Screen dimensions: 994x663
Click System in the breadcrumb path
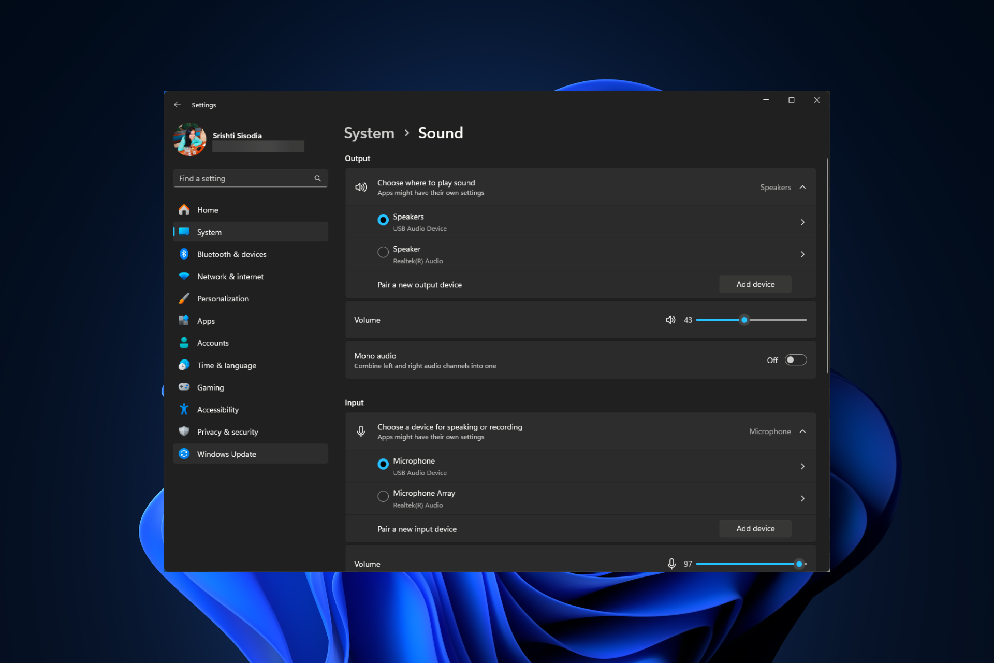coord(369,133)
